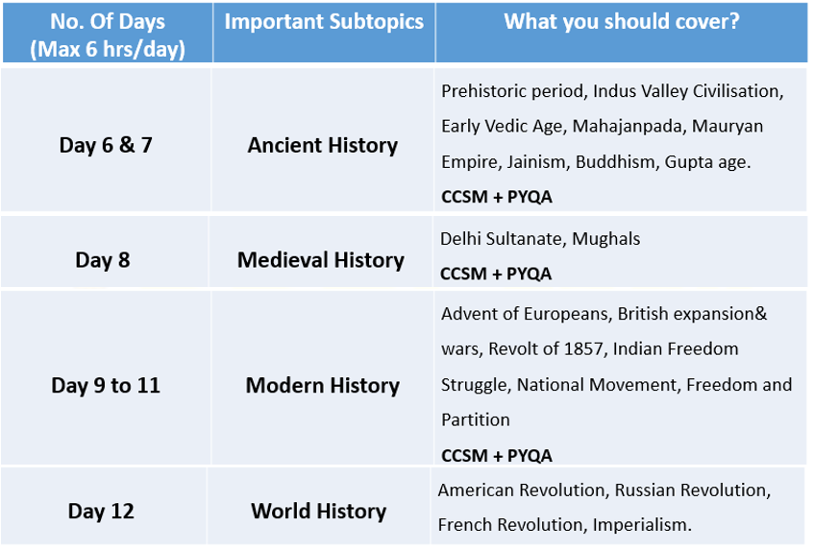Click the 'American Revolution, Russian Revolution' text

point(604,490)
